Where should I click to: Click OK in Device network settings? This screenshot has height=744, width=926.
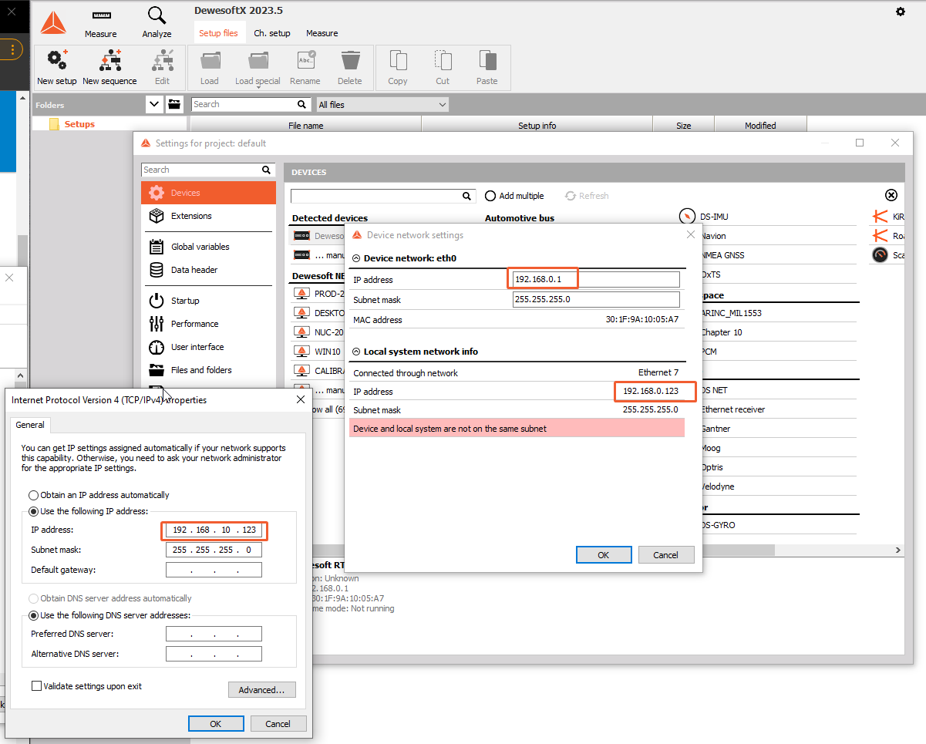click(x=604, y=555)
